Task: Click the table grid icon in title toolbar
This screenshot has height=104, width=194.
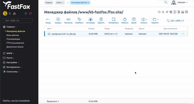Action: 186,12
